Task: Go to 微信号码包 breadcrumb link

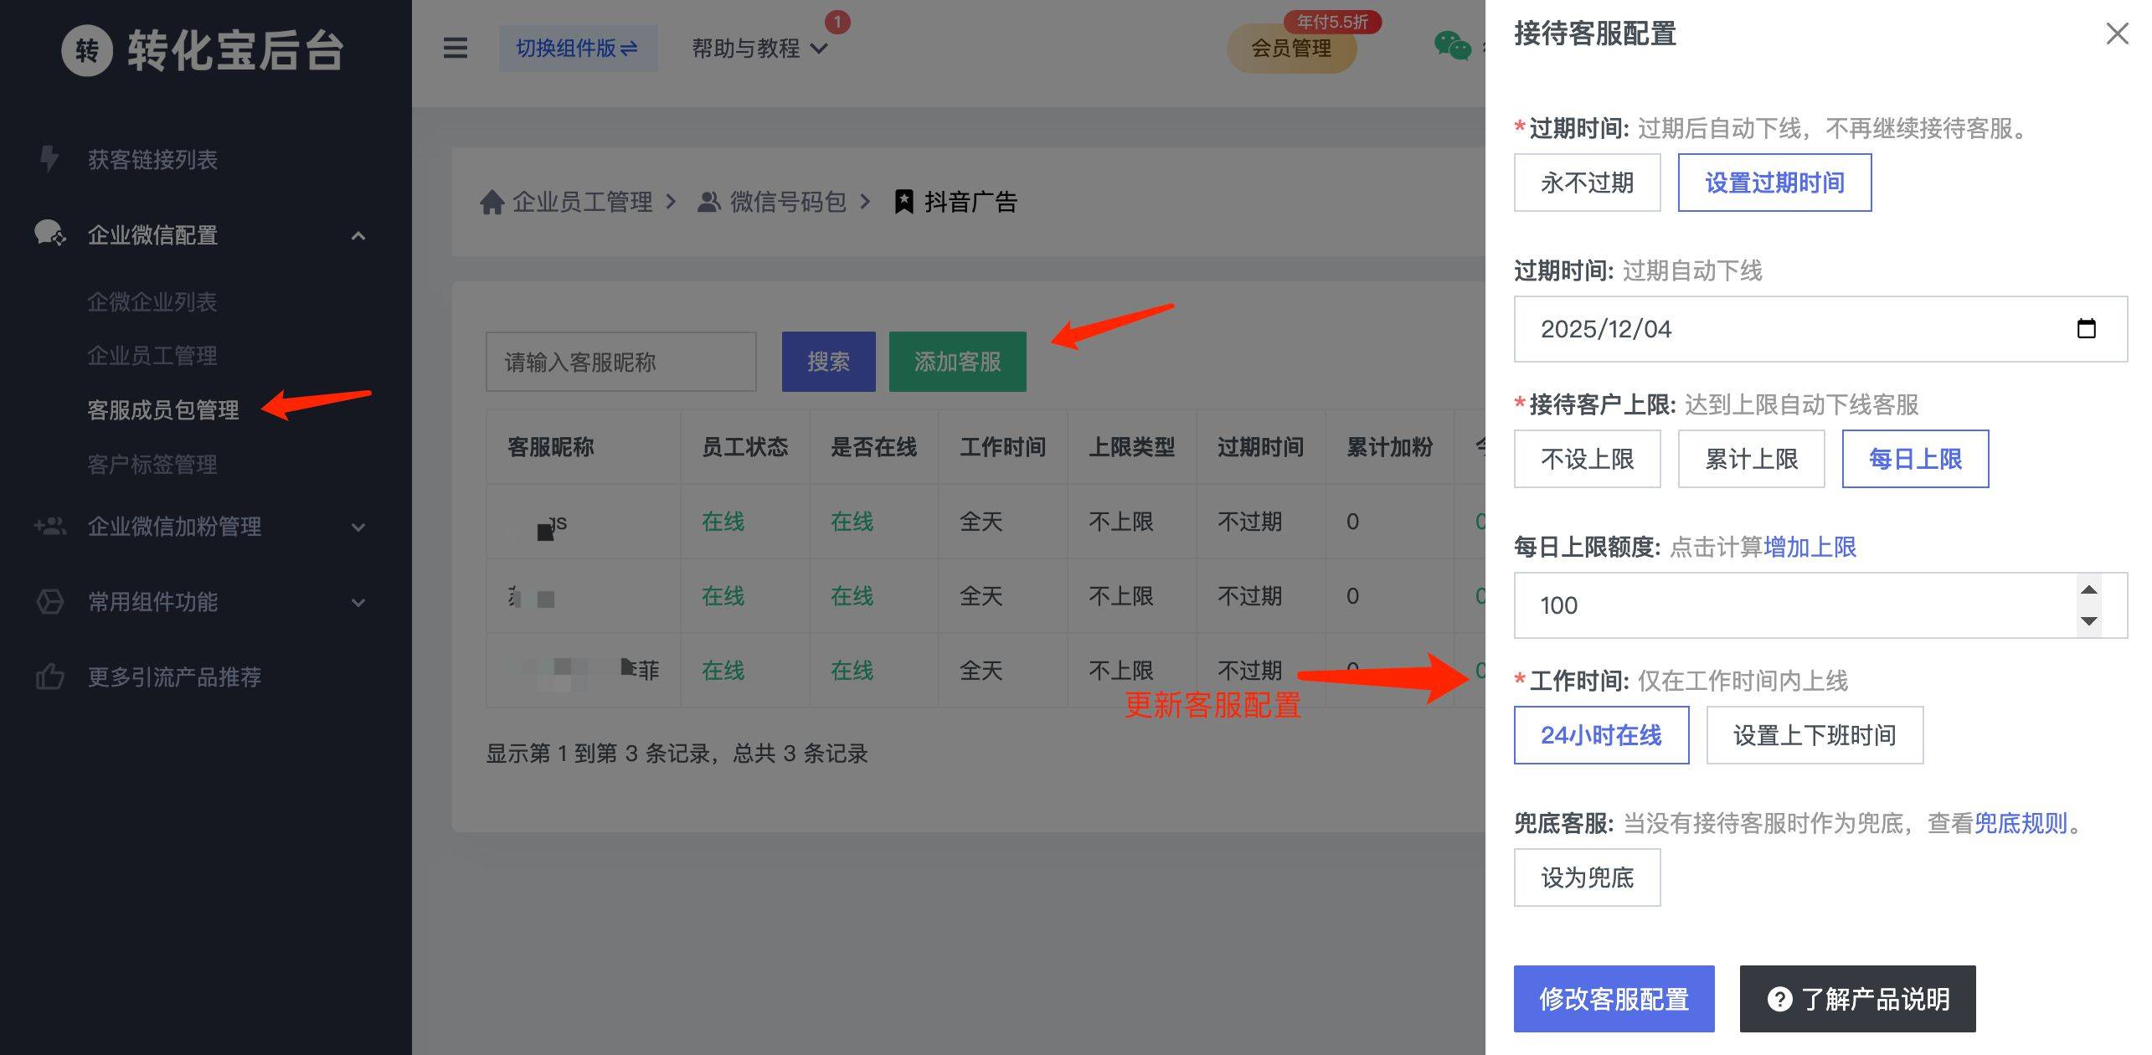Action: [x=788, y=202]
